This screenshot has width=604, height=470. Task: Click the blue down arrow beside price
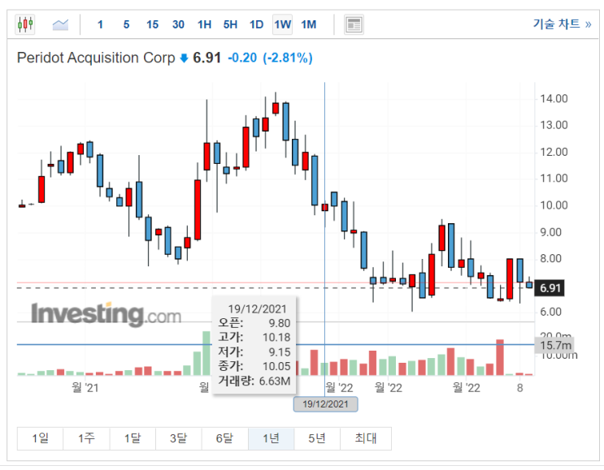coord(185,58)
